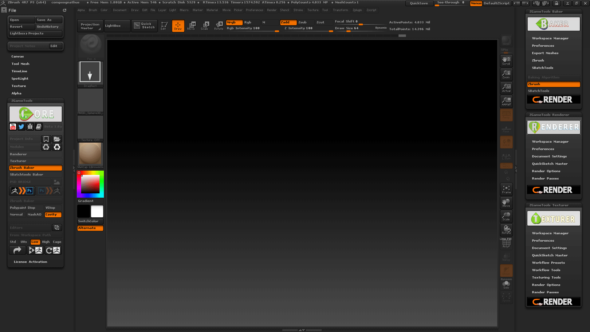Screen dimensions: 590x332
Task: Open the DefaultZScript dropdown
Action: 496,3
